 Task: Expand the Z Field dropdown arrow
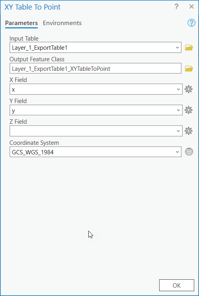[x=178, y=131]
